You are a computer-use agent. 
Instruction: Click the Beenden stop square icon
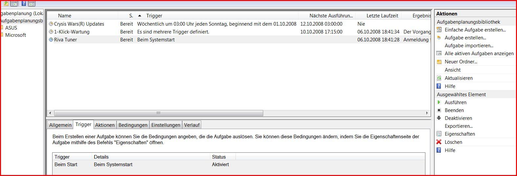point(439,110)
